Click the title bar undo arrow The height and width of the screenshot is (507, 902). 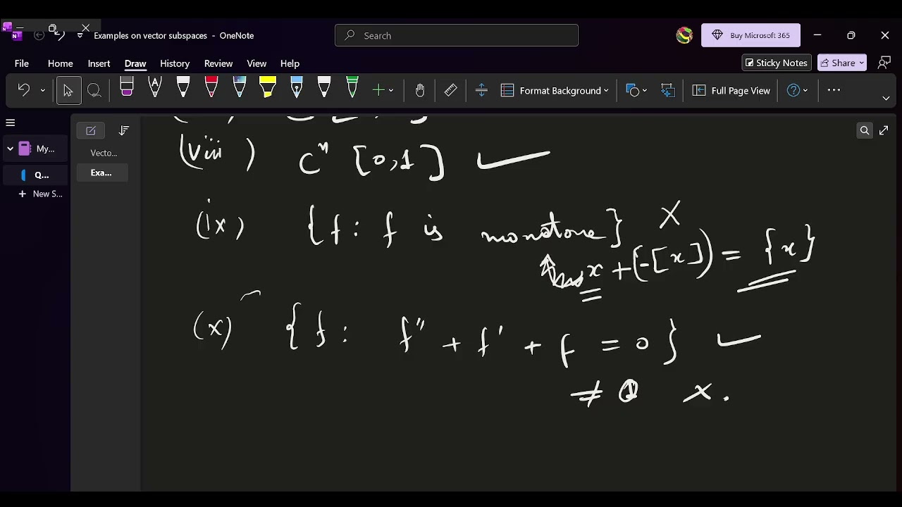[x=60, y=35]
